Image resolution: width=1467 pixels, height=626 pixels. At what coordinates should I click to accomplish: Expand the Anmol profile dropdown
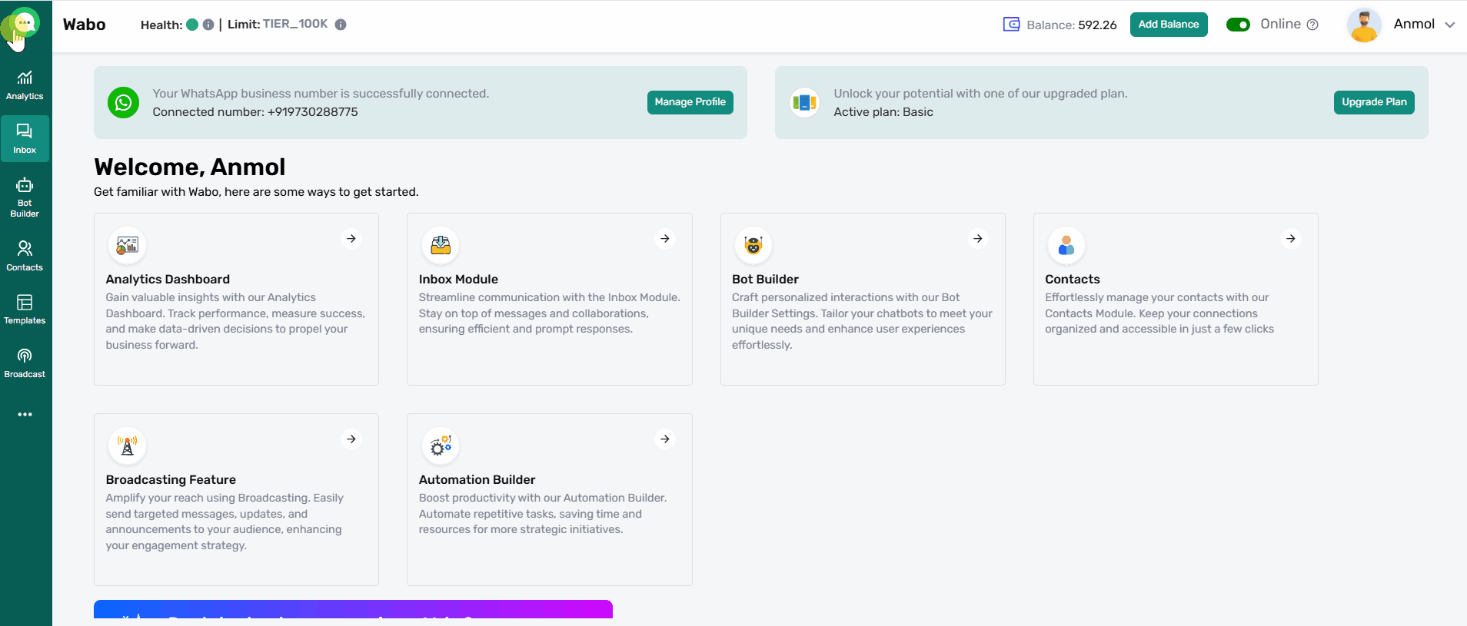pos(1450,25)
